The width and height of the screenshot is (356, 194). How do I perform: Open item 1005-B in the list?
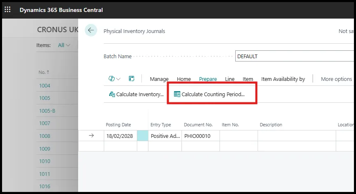pyautogui.click(x=47, y=111)
